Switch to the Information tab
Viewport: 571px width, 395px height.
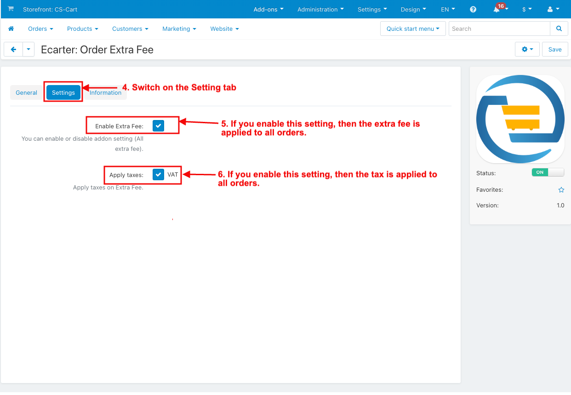[x=105, y=92]
